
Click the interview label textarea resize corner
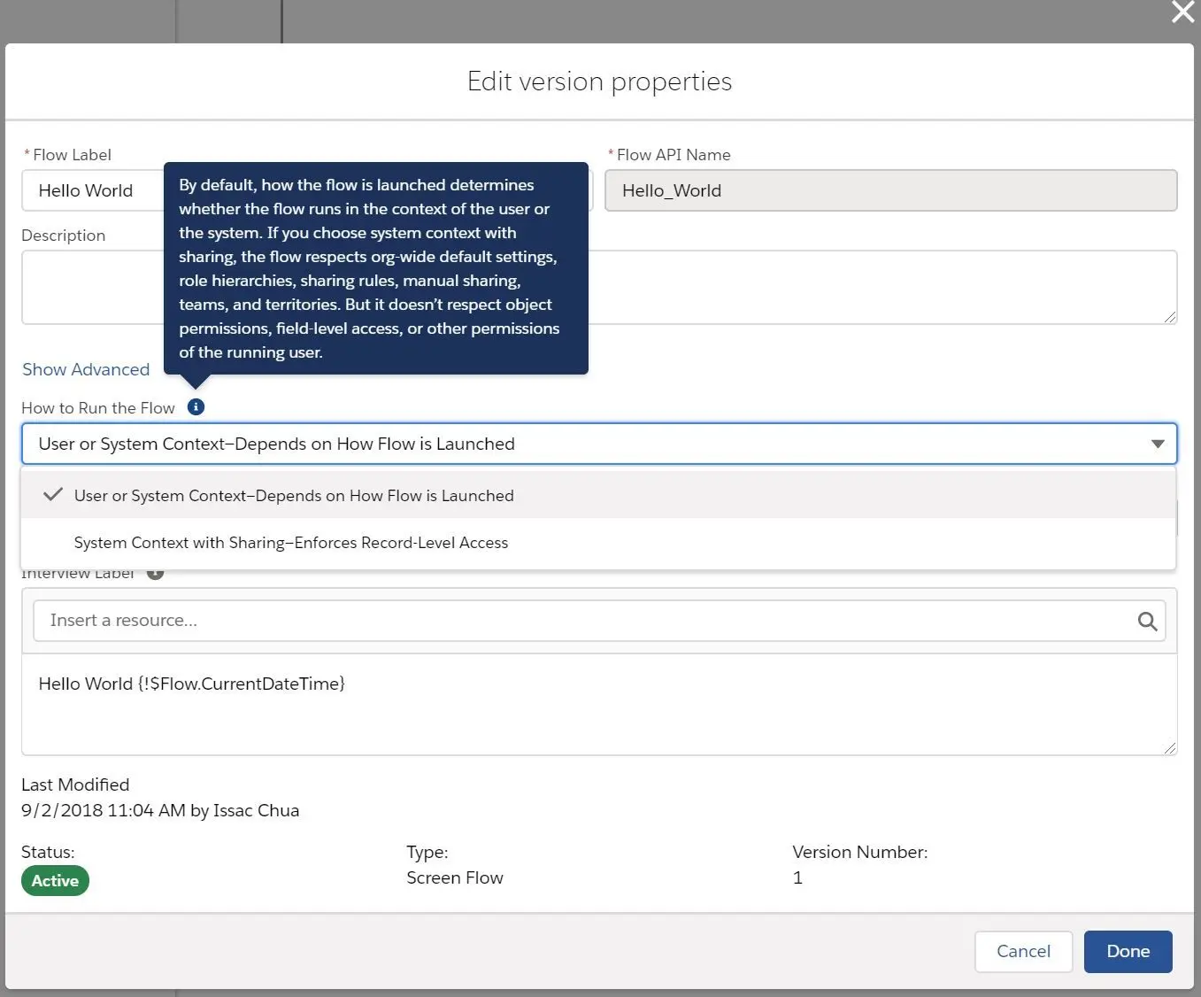point(1170,748)
